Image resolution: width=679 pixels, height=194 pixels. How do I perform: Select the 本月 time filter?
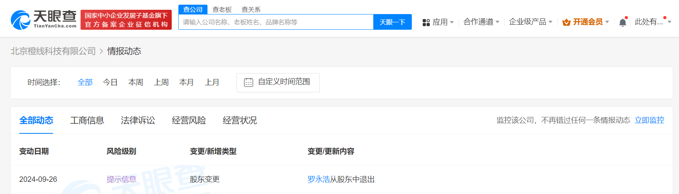[187, 82]
